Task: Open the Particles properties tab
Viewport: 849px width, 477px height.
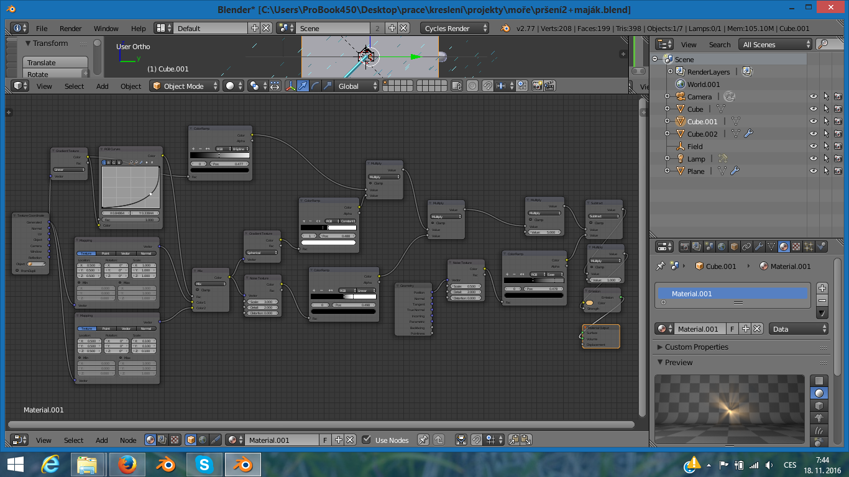Action: 809,247
